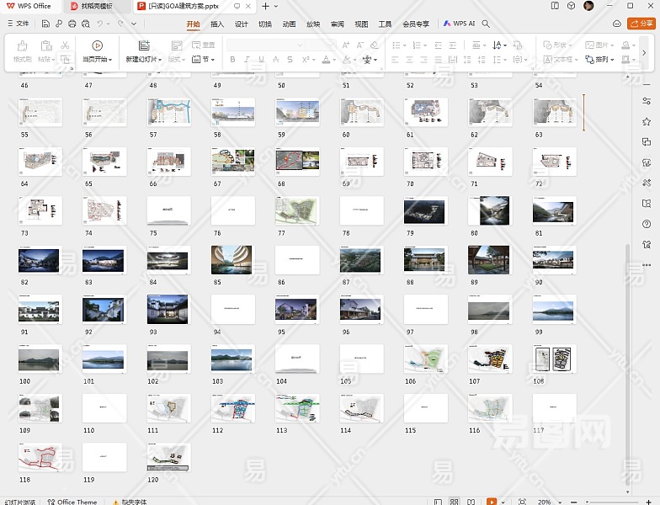Viewport: 660px width, 505px height.
Task: Expand the 排列 arrange dropdown
Action: coord(602,60)
